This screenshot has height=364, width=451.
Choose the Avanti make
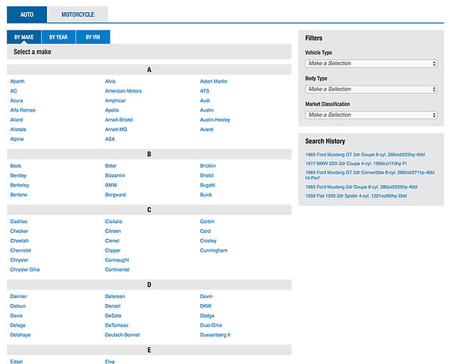pyautogui.click(x=207, y=130)
